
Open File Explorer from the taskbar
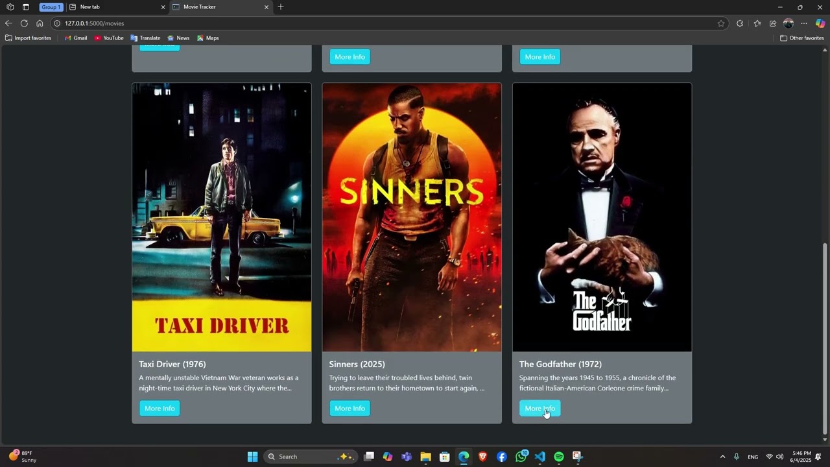(x=425, y=457)
